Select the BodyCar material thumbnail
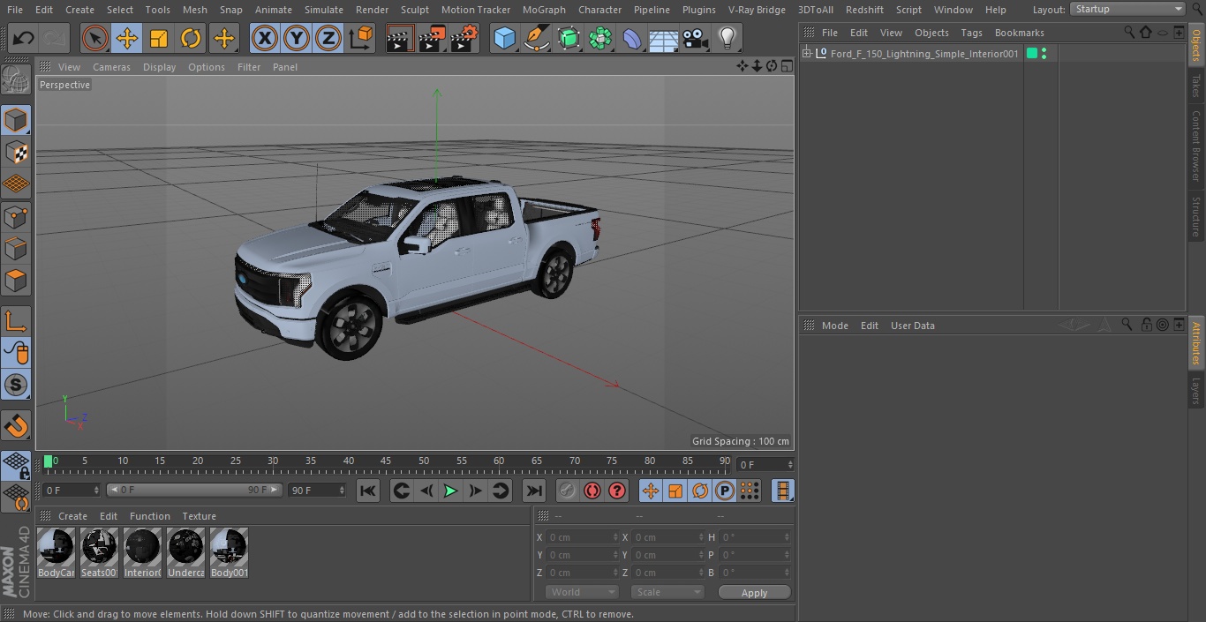1206x622 pixels. tap(57, 553)
